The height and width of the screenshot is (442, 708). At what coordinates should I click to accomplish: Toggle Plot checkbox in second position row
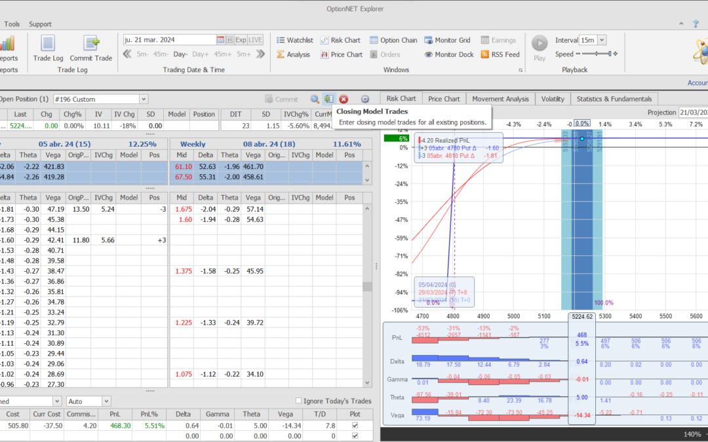(355, 435)
